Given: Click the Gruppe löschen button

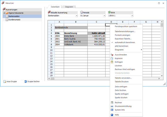Looking at the screenshot, I should point(32,81).
